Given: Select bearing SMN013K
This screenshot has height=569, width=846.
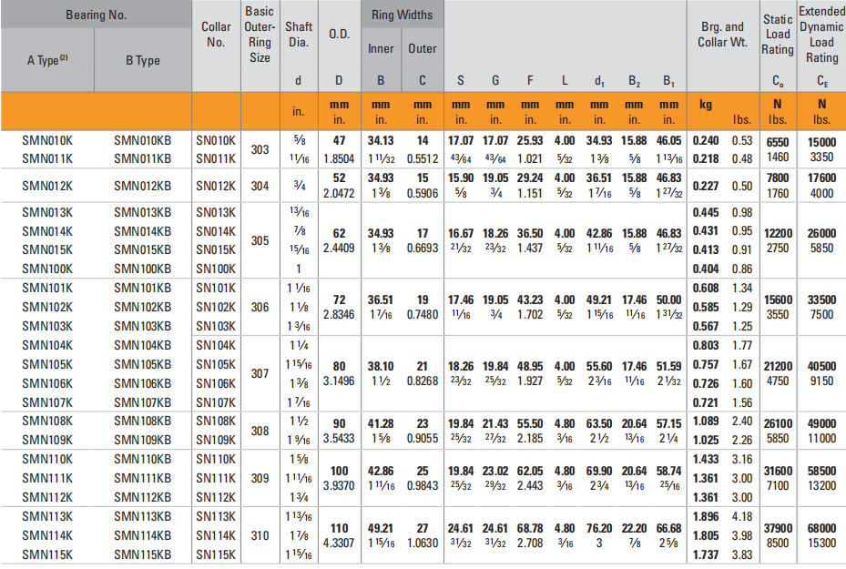Looking at the screenshot, I should coord(47,212).
